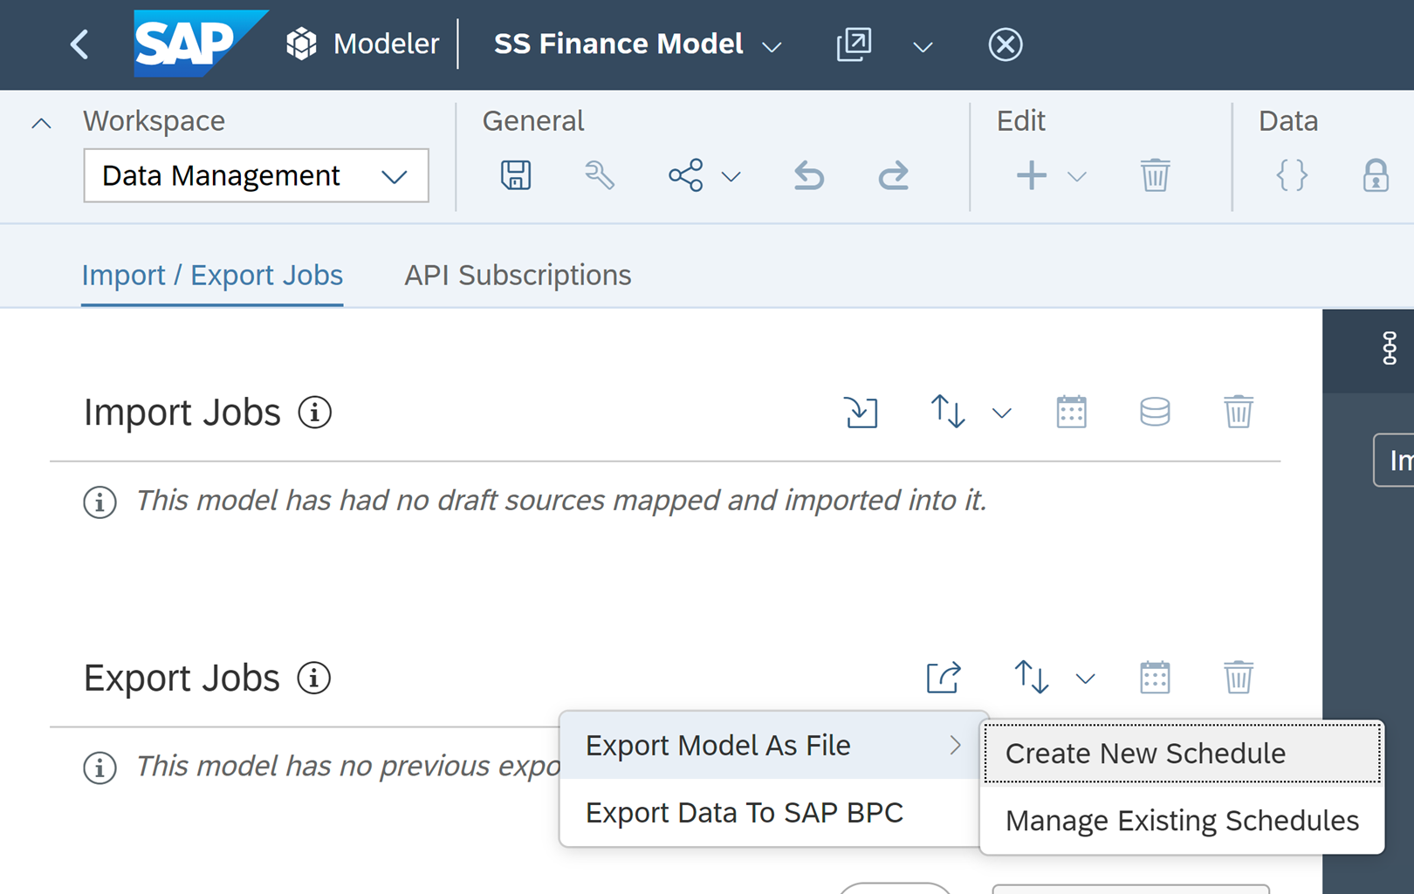Click the data source database icon
1414x894 pixels.
point(1154,413)
